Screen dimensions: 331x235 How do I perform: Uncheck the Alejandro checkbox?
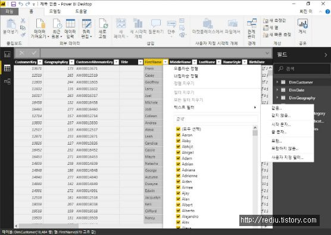pos(178,217)
